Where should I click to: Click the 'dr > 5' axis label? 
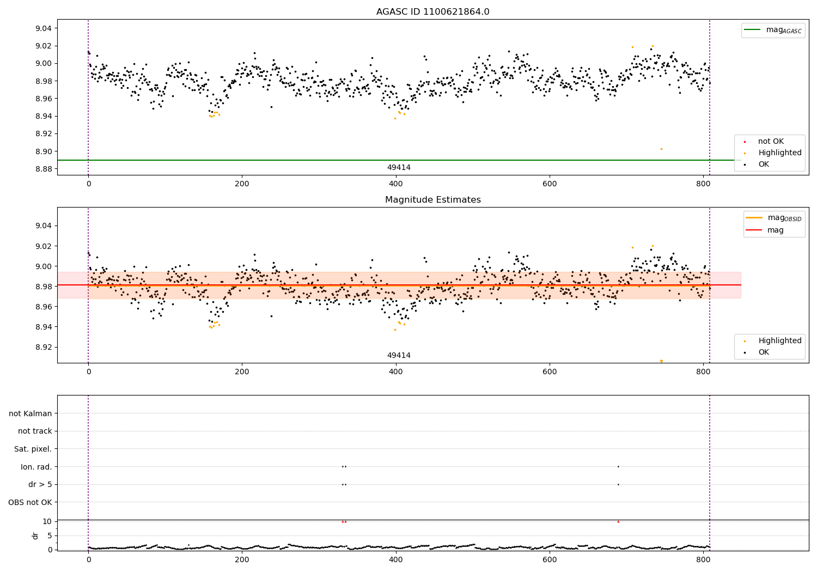pos(40,484)
